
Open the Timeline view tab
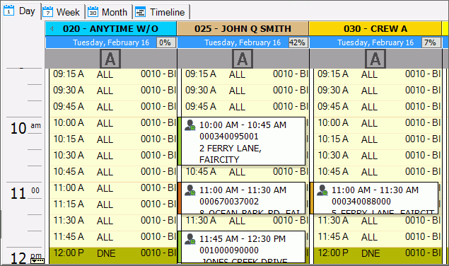161,12
